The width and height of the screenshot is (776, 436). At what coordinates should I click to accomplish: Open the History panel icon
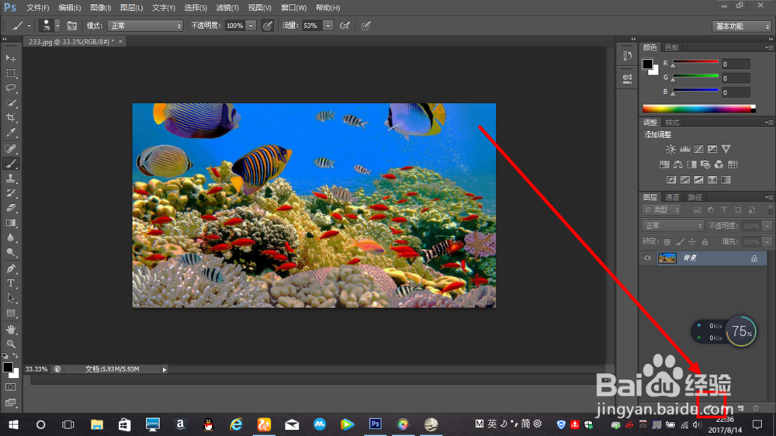[627, 56]
